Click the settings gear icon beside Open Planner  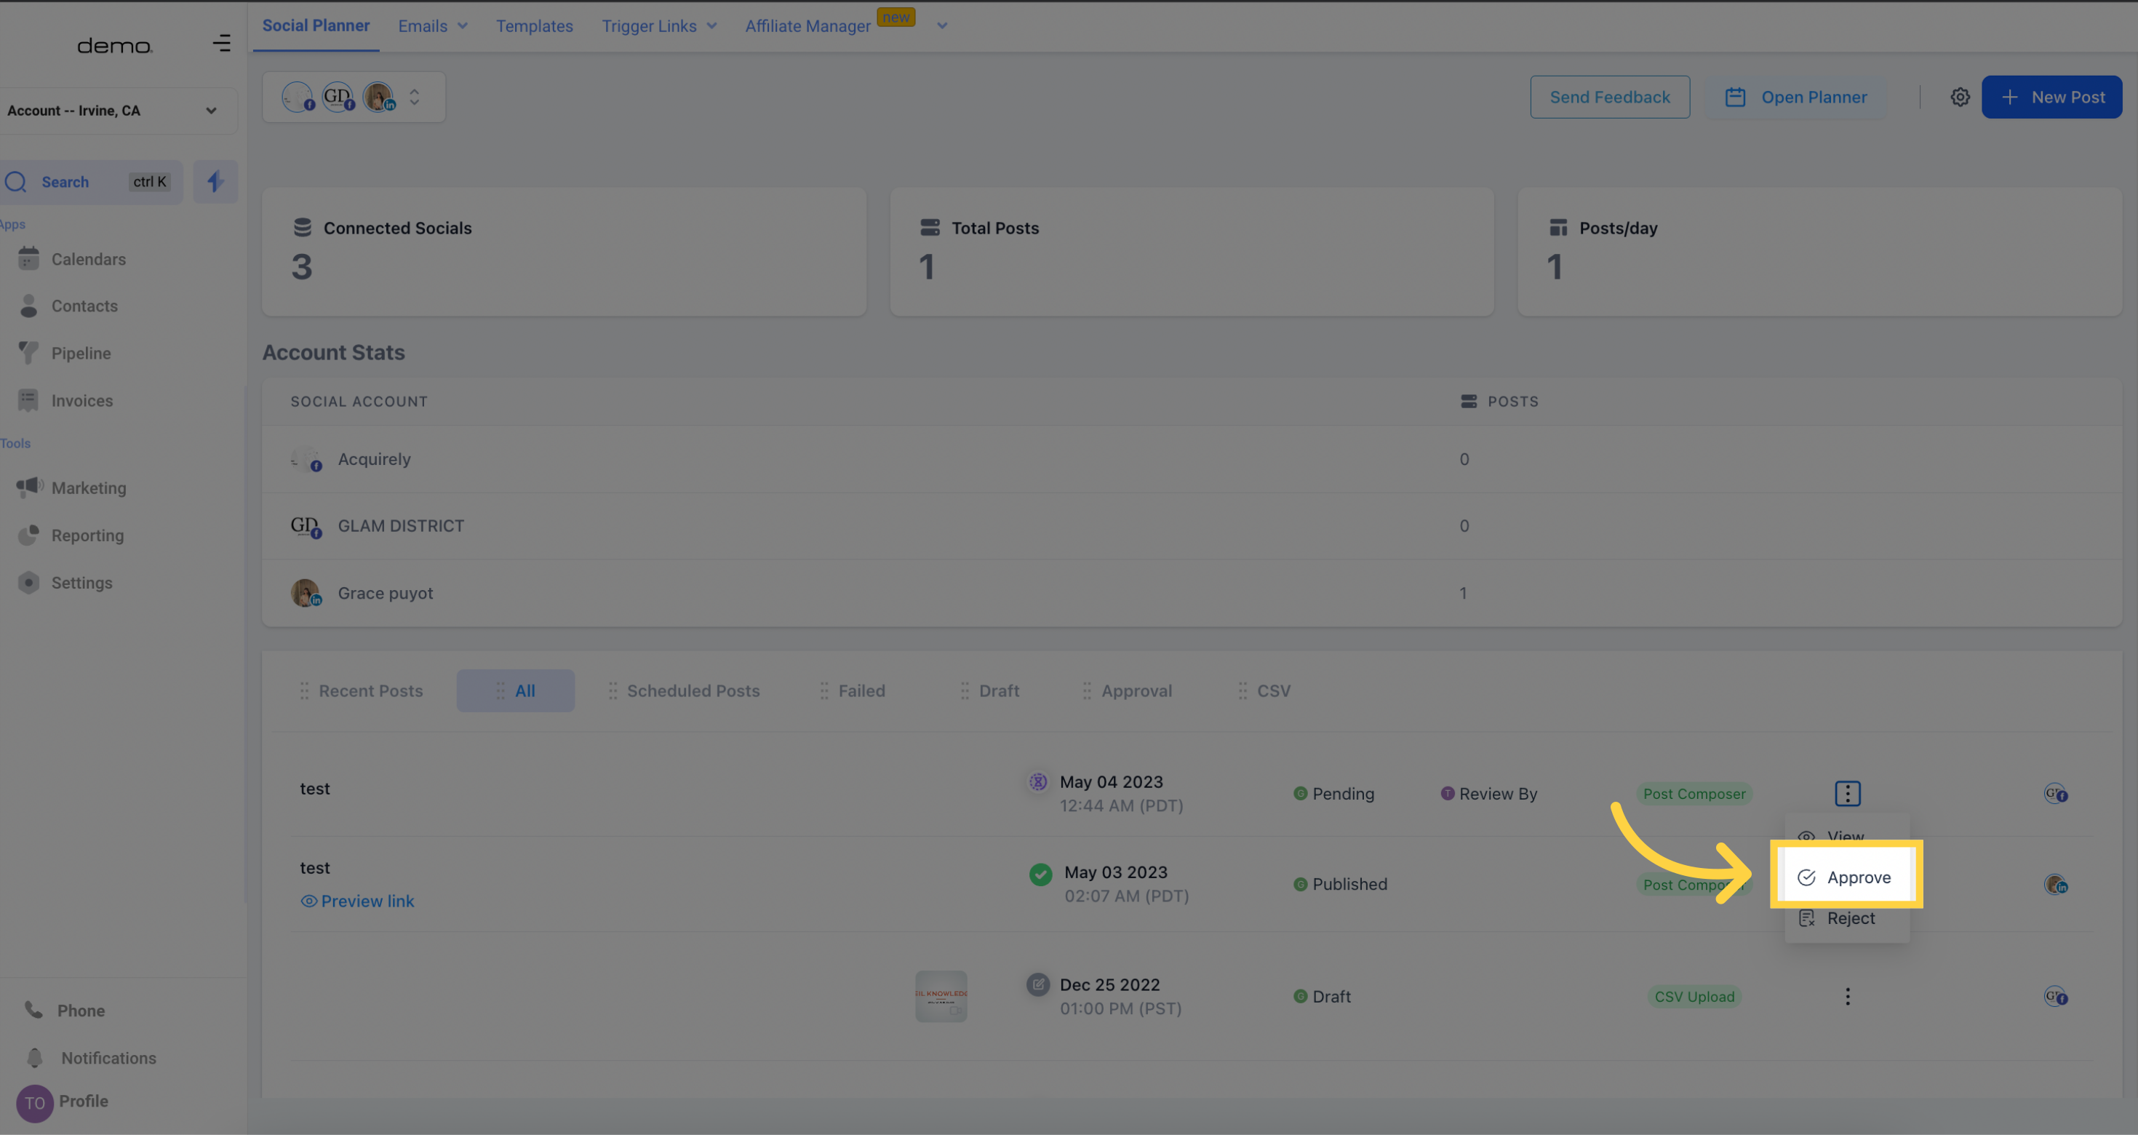pos(1960,97)
